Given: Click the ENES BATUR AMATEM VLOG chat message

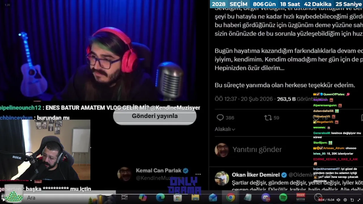Looking at the screenshot, I should point(100,108).
